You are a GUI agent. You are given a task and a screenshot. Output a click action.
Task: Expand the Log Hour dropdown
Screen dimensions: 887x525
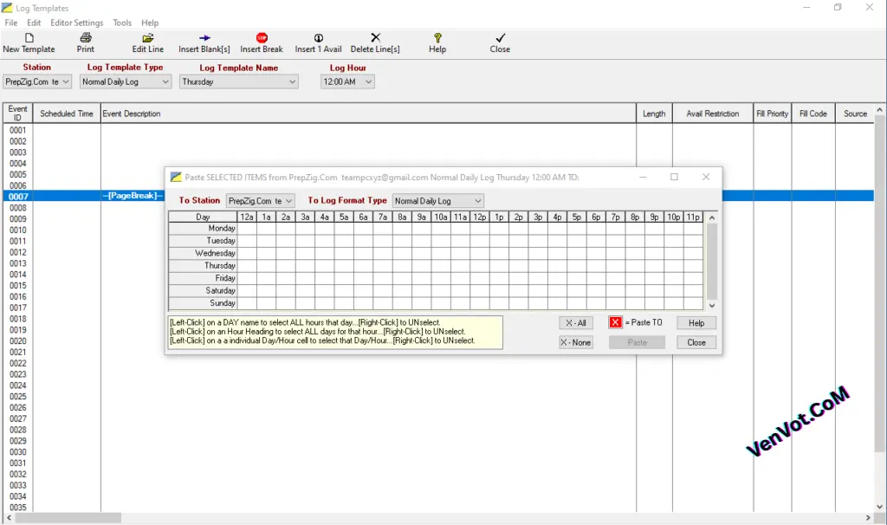click(368, 82)
